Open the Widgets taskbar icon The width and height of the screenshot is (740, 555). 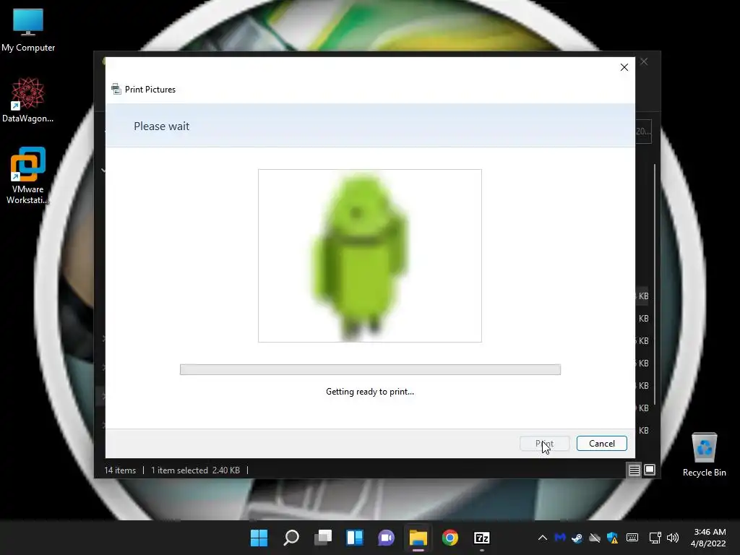point(354,538)
